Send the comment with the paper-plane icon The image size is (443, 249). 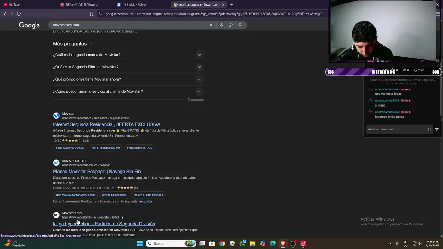(x=437, y=129)
